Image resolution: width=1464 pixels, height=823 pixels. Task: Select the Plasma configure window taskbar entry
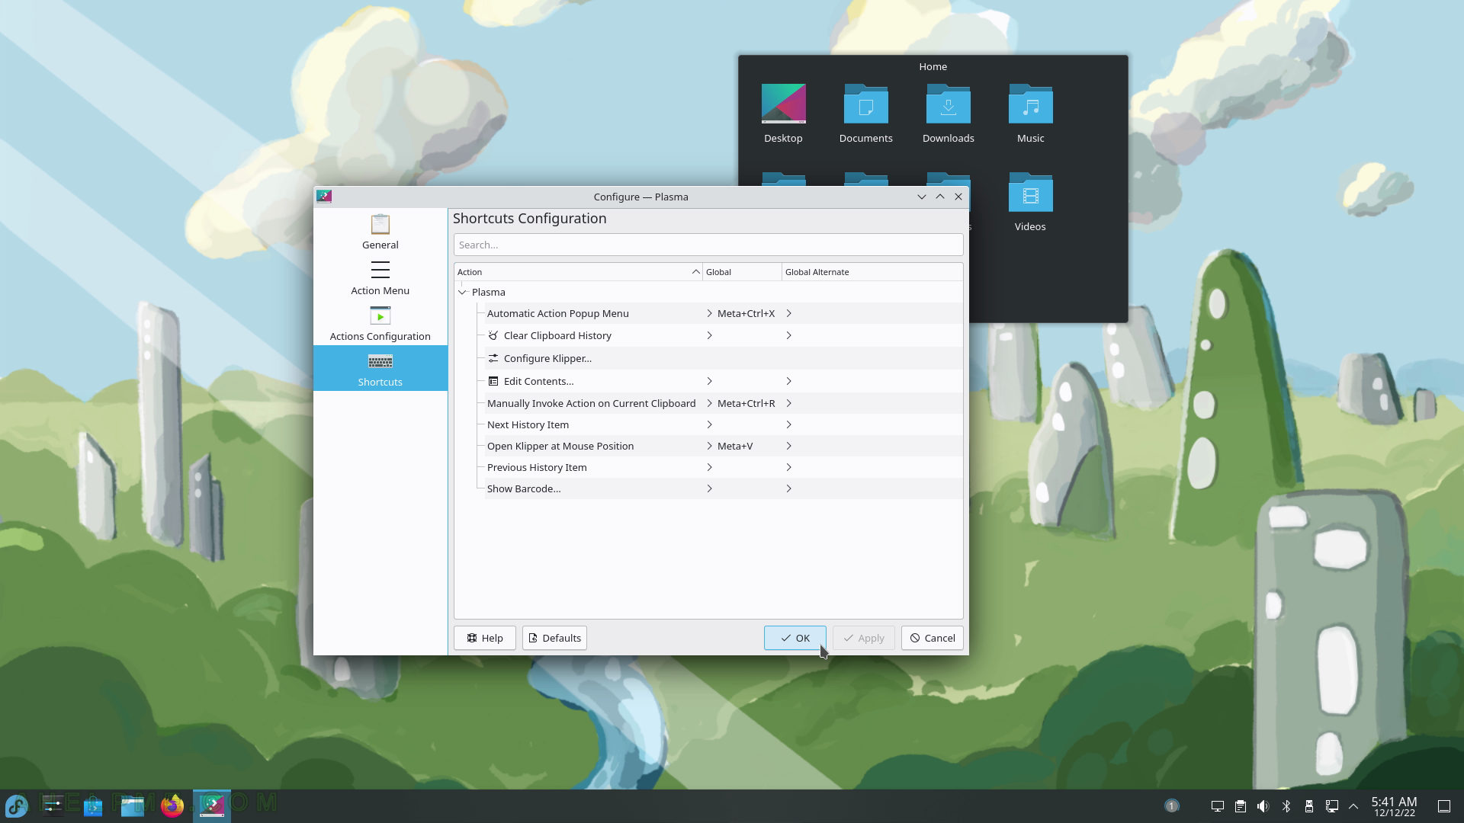tap(212, 805)
